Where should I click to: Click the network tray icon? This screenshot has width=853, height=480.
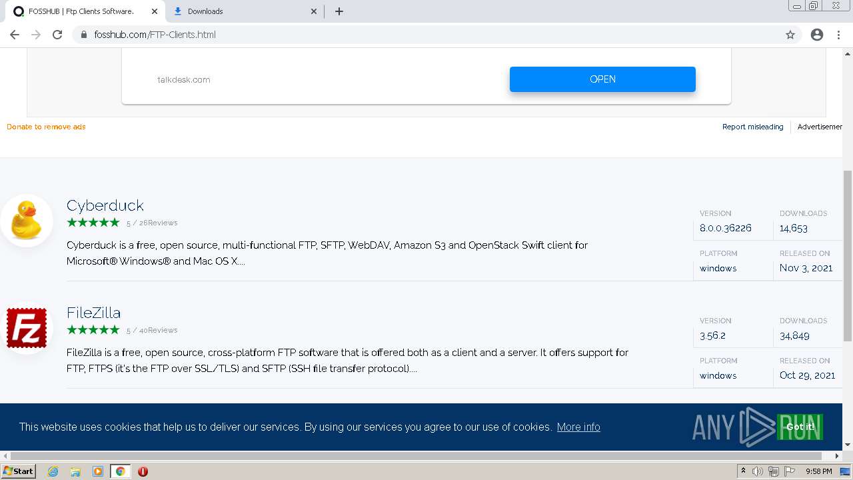pyautogui.click(x=774, y=471)
